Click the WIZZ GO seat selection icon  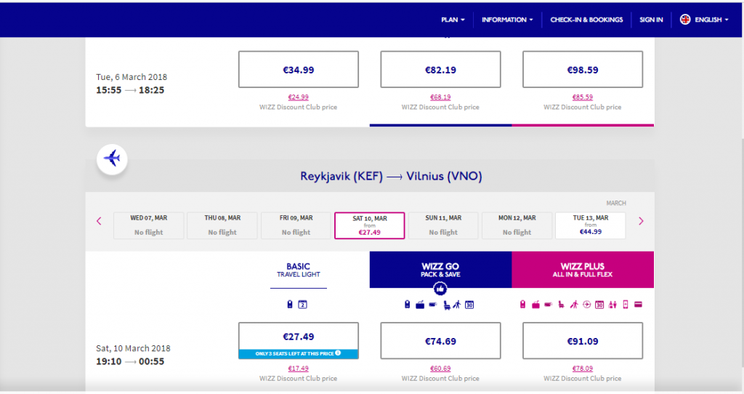pos(447,305)
